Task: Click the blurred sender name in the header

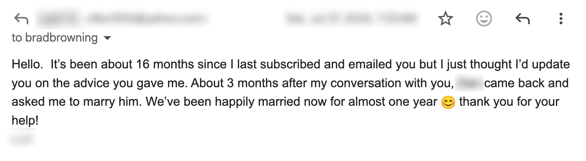Action: pos(59,18)
